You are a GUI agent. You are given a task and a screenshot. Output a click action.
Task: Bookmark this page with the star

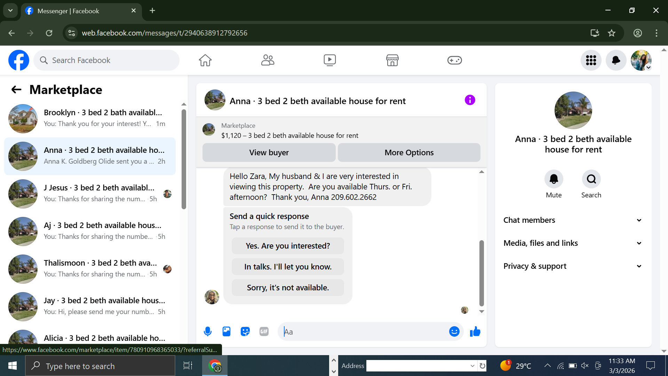tap(612, 33)
